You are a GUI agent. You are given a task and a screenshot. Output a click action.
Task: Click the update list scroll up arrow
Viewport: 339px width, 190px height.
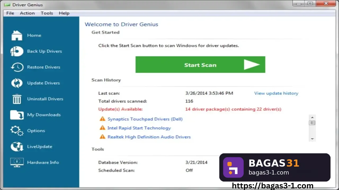click(x=312, y=117)
